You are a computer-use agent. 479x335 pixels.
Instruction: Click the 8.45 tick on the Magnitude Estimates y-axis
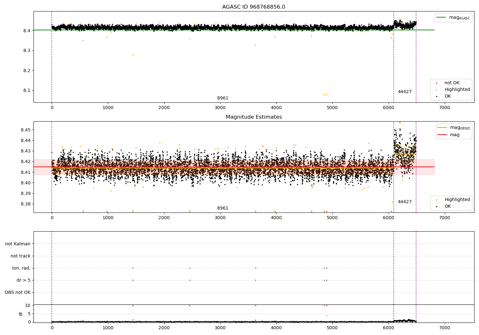click(x=26, y=130)
